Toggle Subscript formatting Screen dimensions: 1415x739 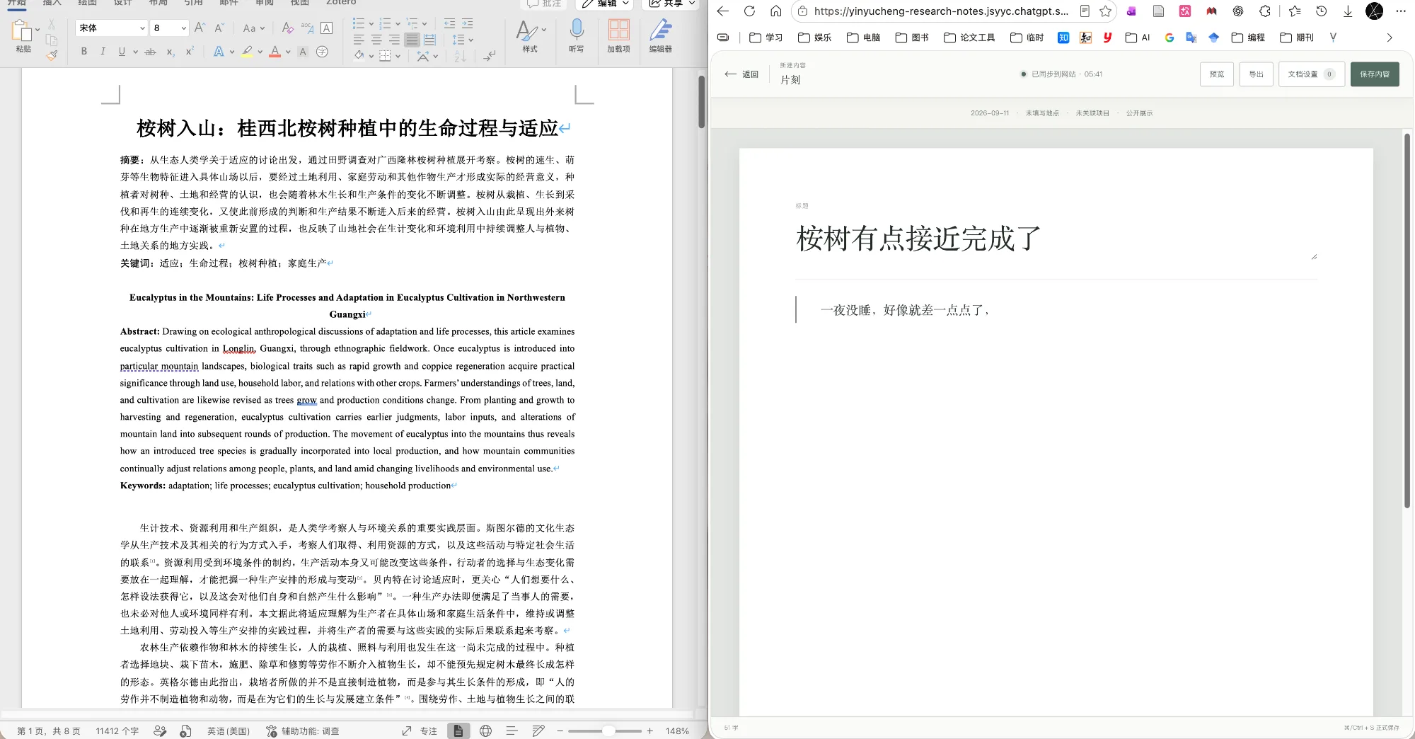click(x=171, y=52)
